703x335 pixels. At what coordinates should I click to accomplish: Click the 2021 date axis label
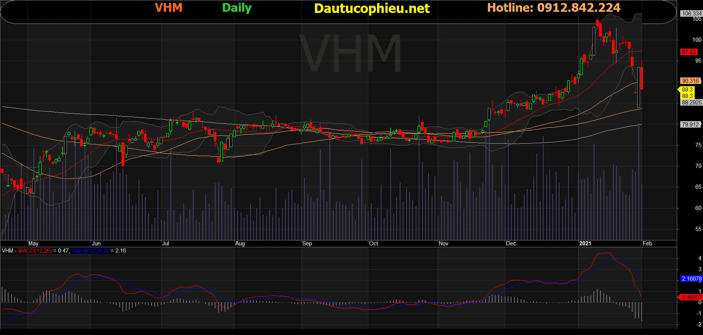click(x=585, y=243)
